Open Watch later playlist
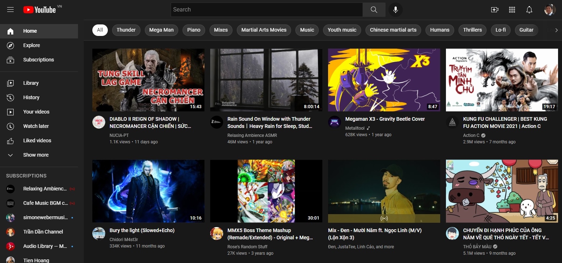This screenshot has height=263, width=562. (39, 126)
